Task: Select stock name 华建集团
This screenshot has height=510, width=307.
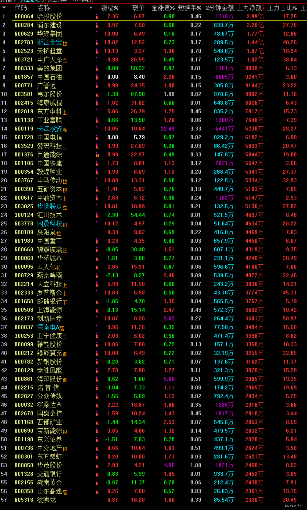Action: (50, 34)
